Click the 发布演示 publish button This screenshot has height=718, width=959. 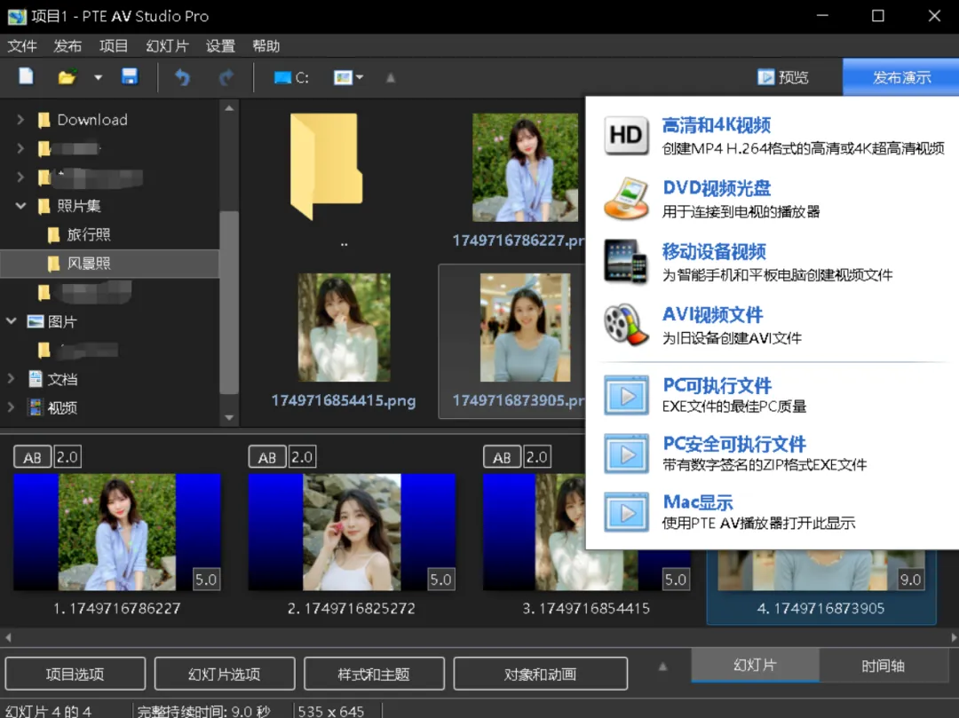[901, 77]
